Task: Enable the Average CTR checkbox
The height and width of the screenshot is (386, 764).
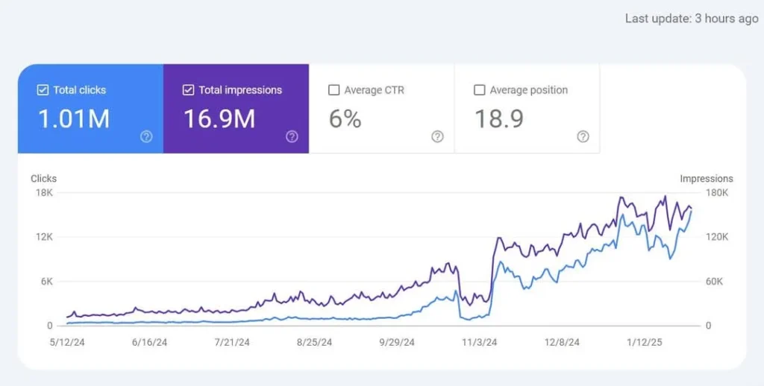Action: (334, 90)
